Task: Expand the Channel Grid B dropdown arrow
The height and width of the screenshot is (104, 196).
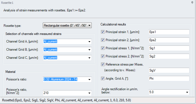Action: (x=89, y=50)
